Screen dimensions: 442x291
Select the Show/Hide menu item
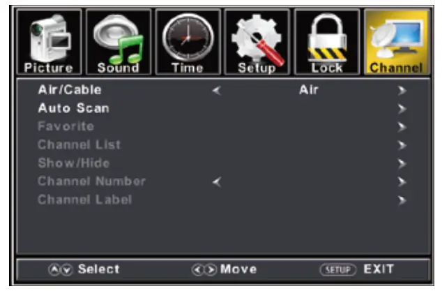pyautogui.click(x=74, y=163)
